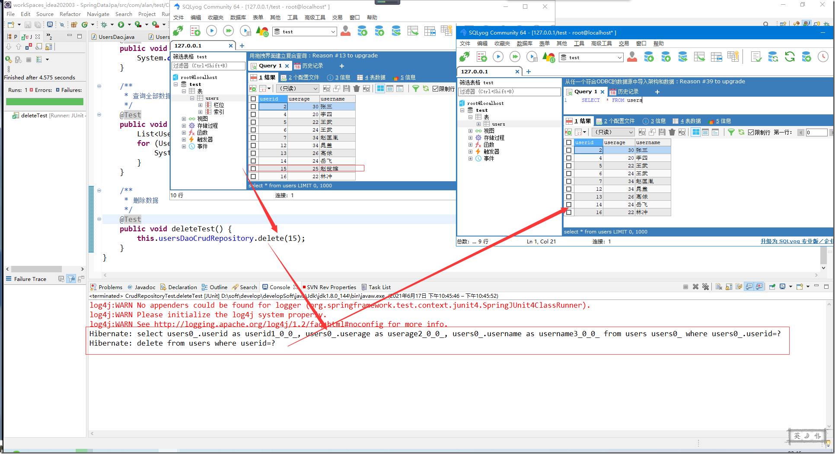Image resolution: width=835 pixels, height=454 pixels.
Task: Click execute all queries icon in left SQLyog window
Action: point(228,31)
